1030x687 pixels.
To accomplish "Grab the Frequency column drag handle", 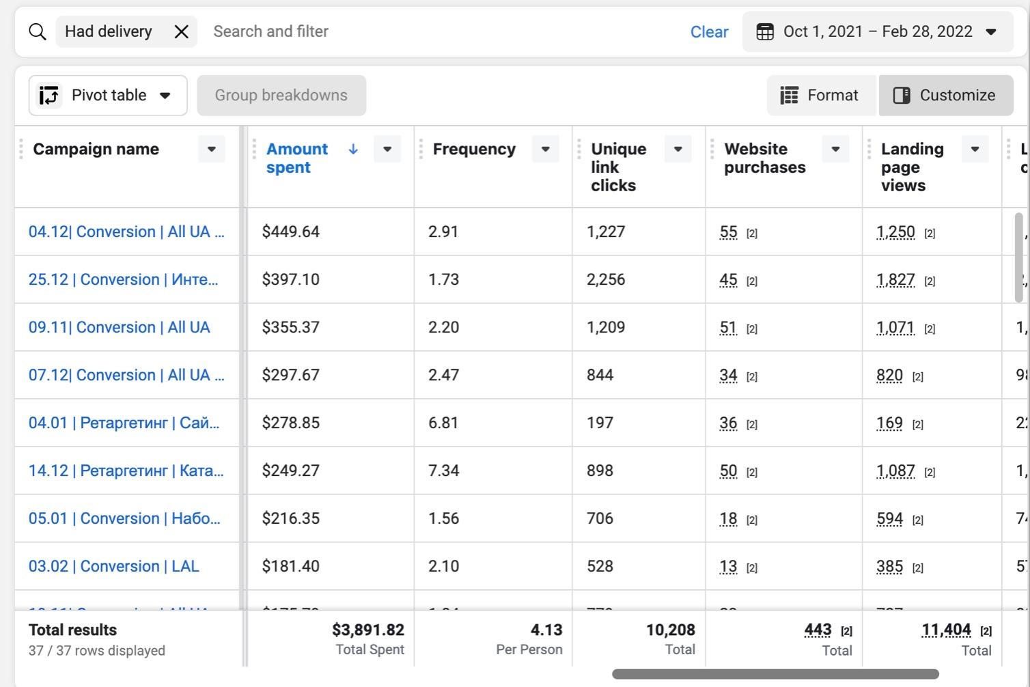I will [421, 150].
